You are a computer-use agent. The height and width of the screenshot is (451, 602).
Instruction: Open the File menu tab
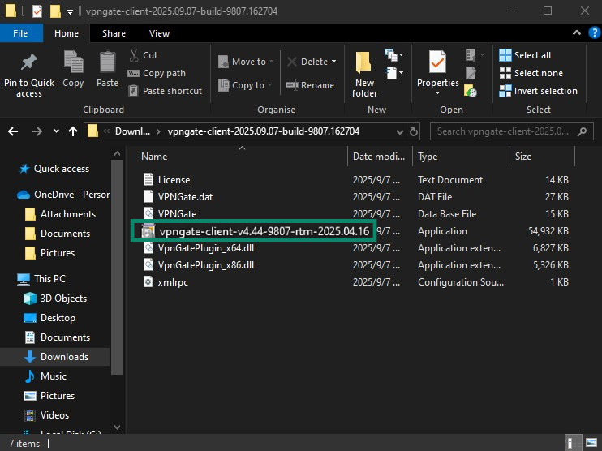pos(21,33)
